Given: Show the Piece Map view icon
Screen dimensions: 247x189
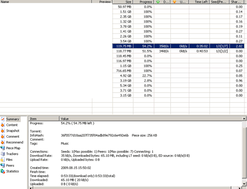Looking at the screenshot, I should [2, 148].
